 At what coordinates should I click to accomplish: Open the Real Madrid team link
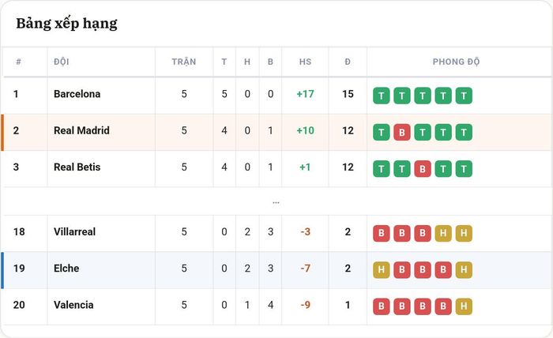pyautogui.click(x=81, y=131)
